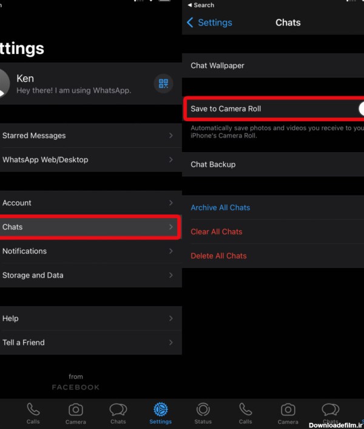364x429 pixels.
Task: Expand the Account settings row chevron
Action: 171,203
